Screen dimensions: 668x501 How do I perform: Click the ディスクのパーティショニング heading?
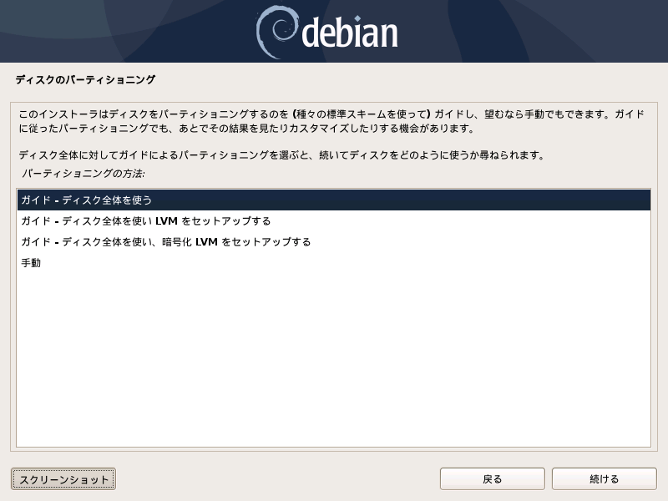[x=85, y=79]
